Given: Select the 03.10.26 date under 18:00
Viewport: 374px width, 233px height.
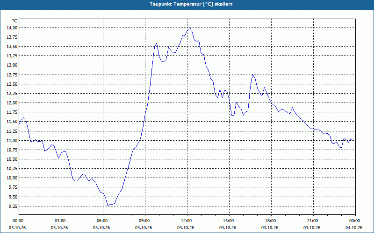Looking at the screenshot, I should pos(270,228).
